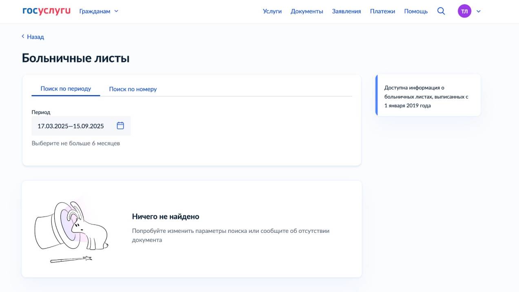
Task: Open Заявления in the top navigation
Action: (346, 11)
